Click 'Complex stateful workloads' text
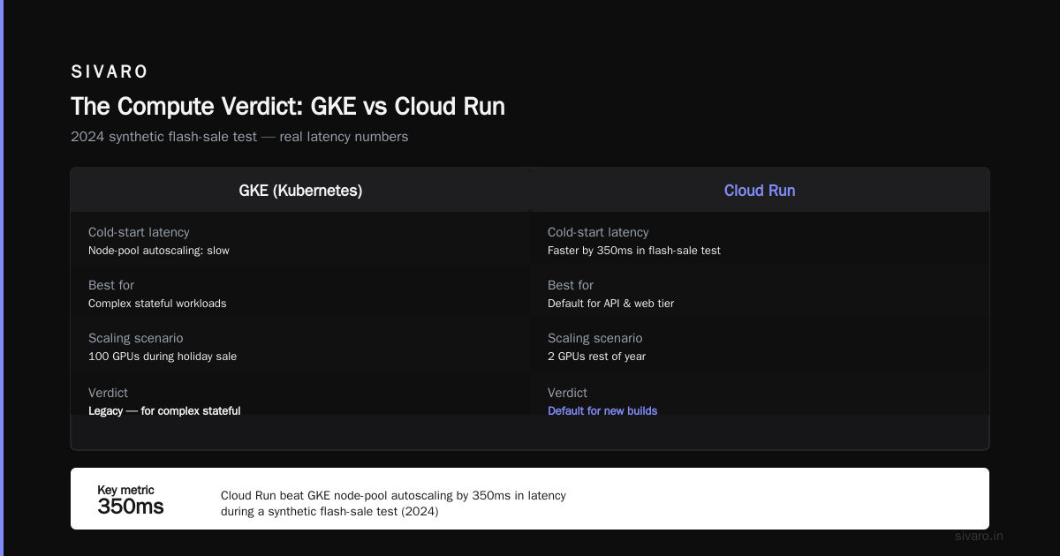 pos(157,304)
